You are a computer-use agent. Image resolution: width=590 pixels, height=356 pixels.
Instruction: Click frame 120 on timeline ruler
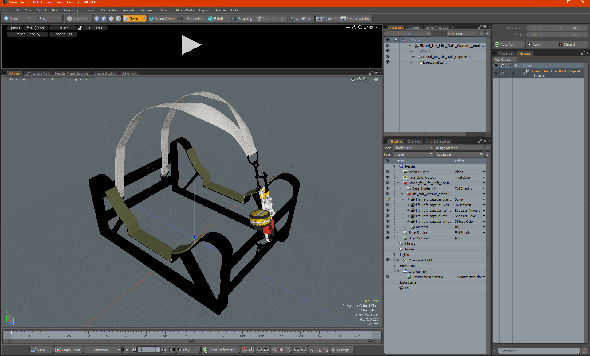(204, 335)
